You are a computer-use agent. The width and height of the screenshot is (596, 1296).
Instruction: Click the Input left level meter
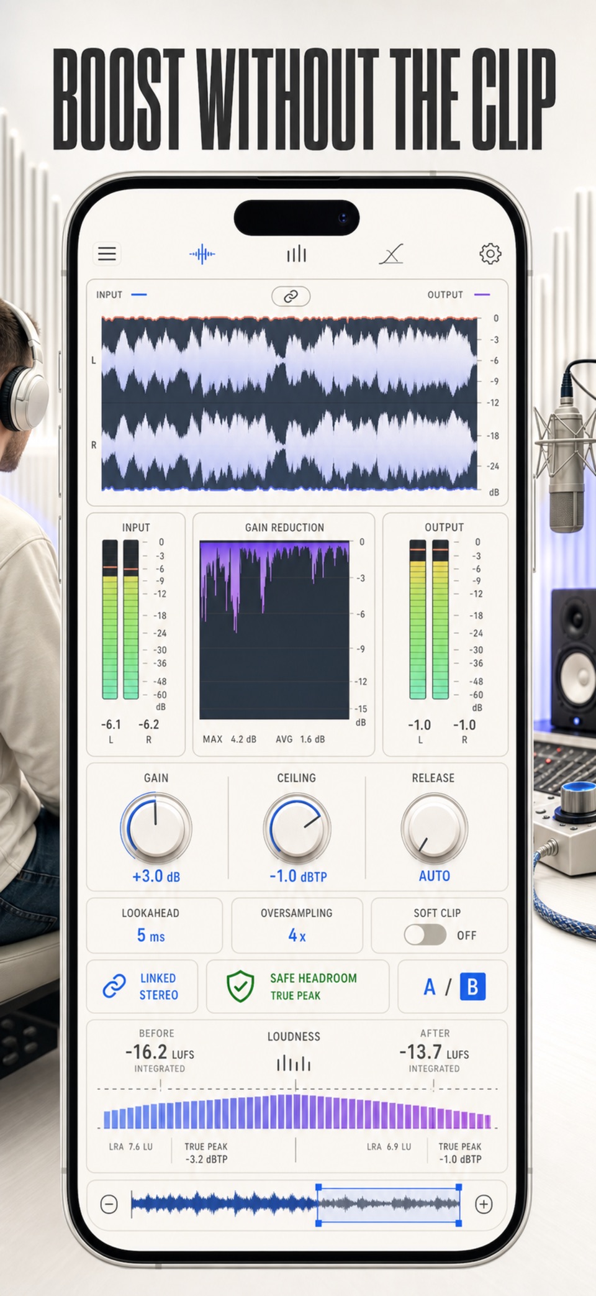[110, 619]
